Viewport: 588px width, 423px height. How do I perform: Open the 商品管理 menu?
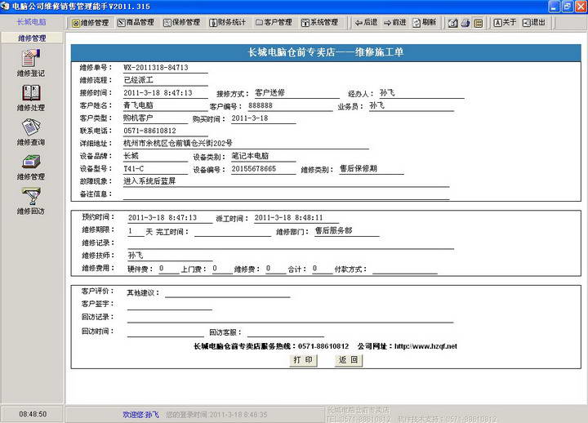click(x=136, y=23)
